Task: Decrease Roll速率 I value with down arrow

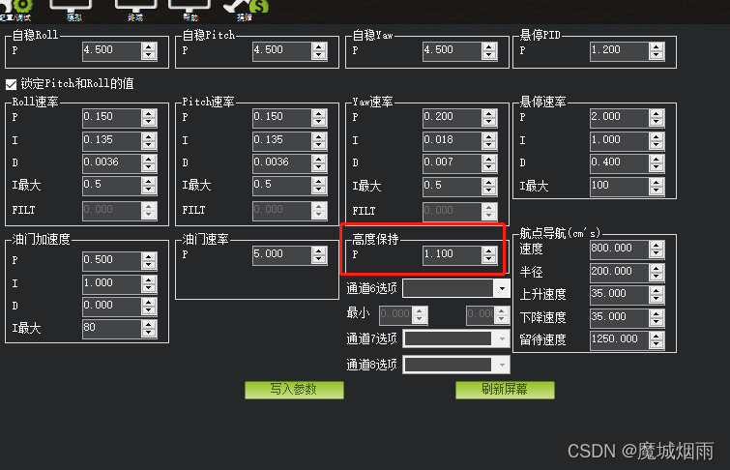Action: pos(149,145)
